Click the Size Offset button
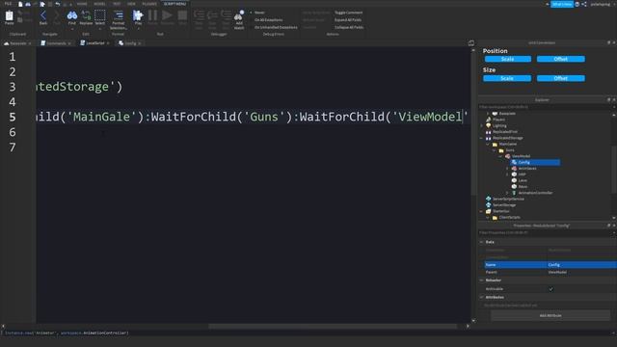 (x=561, y=78)
